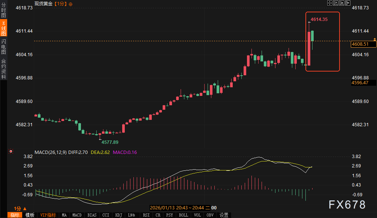Viewport: 377px width, 218px height.
Task: Select the 模板 tab
Action: [x=30, y=215]
